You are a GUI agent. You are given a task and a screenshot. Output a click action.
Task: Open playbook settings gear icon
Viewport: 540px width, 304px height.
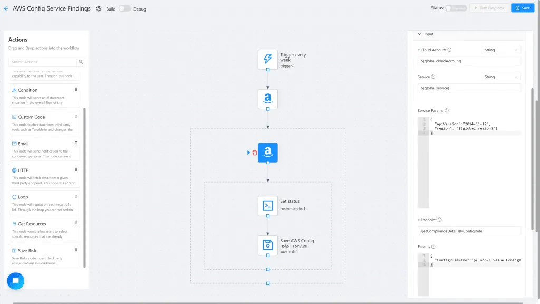[x=99, y=8]
